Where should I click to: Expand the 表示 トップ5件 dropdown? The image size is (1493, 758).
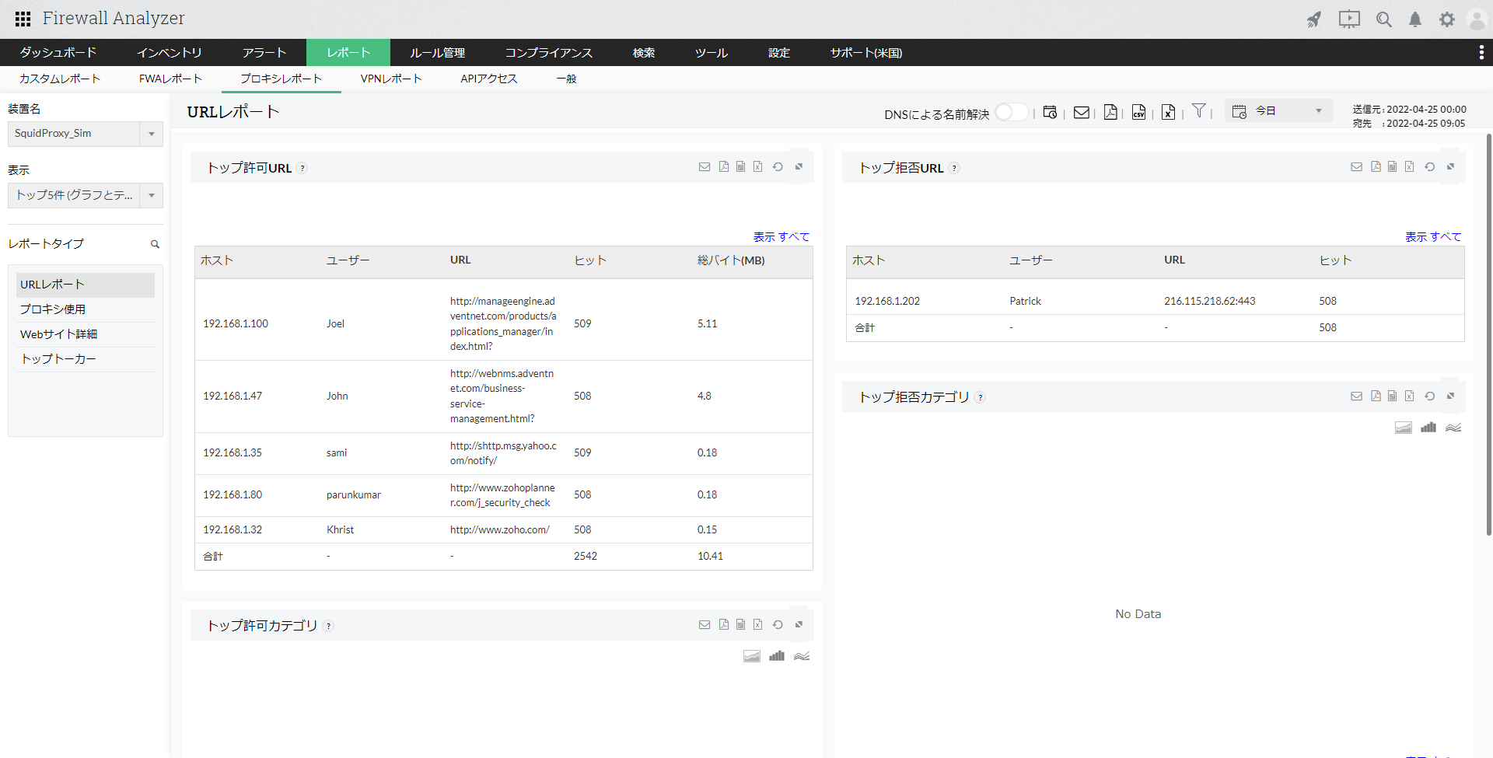[x=152, y=195]
